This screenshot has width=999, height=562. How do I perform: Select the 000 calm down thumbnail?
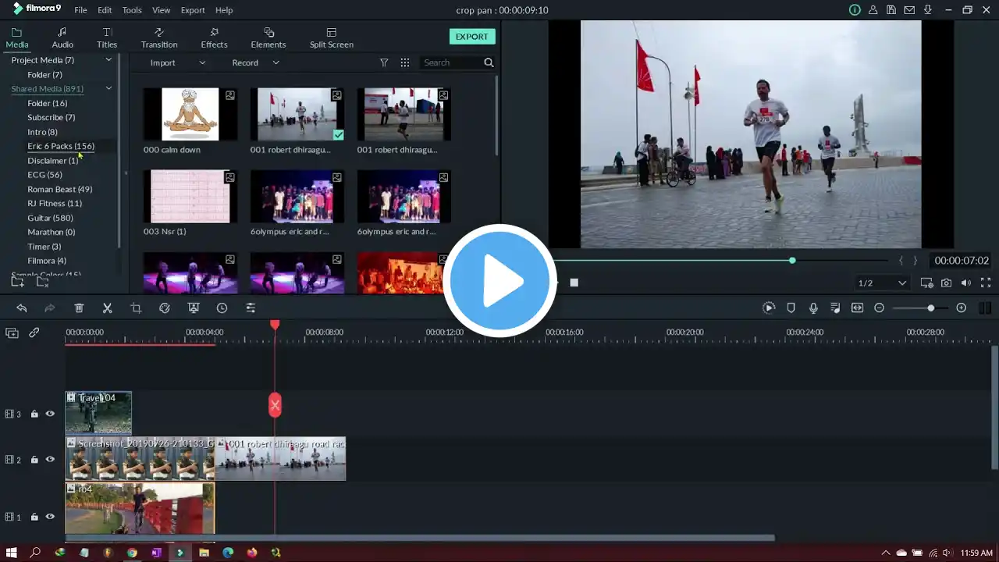click(190, 114)
